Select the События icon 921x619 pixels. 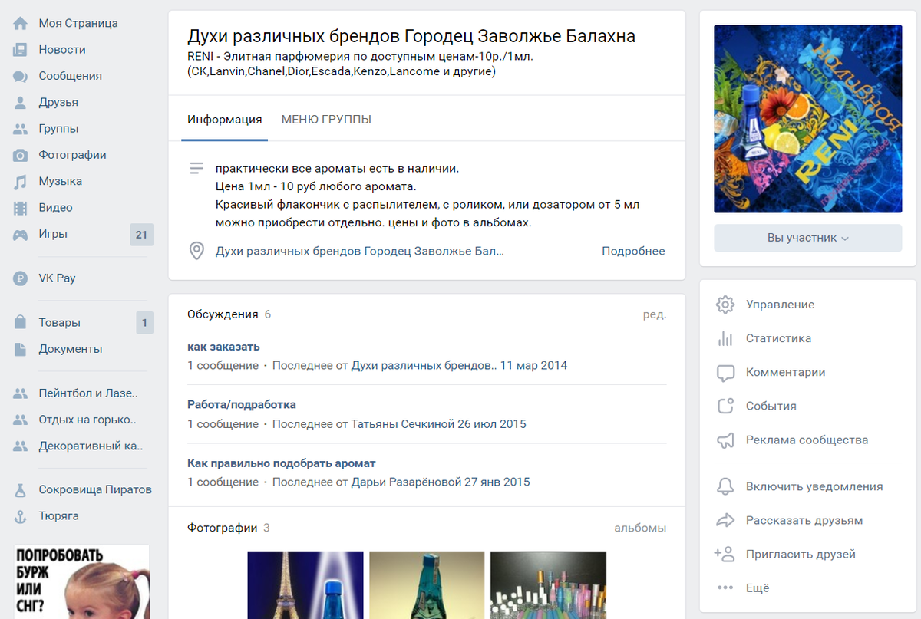[725, 407]
